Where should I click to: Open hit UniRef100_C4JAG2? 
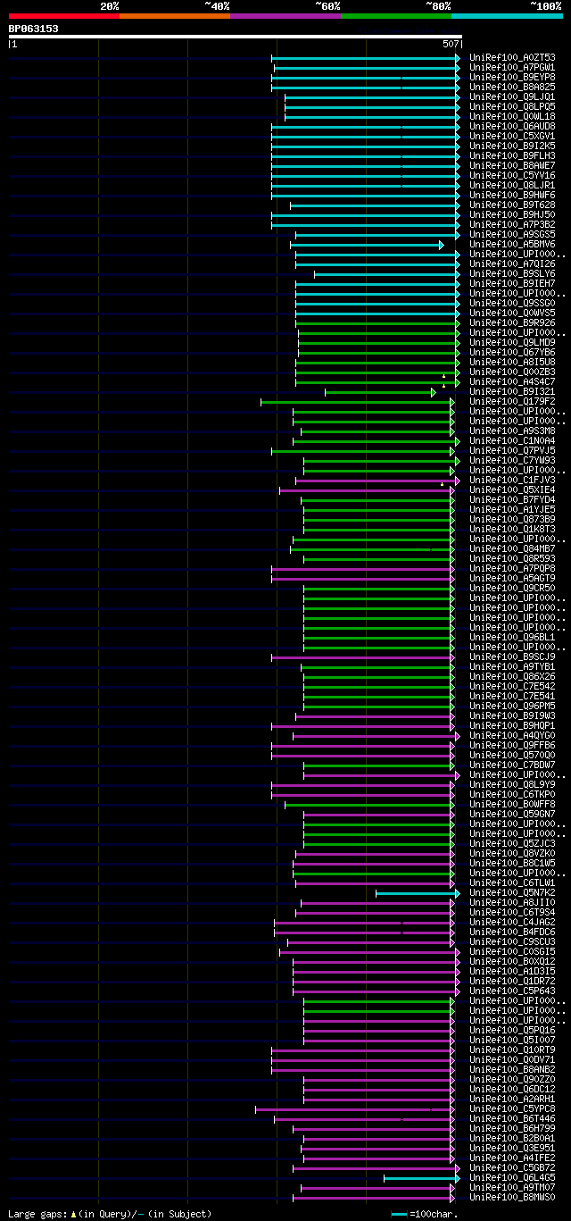pos(512,923)
